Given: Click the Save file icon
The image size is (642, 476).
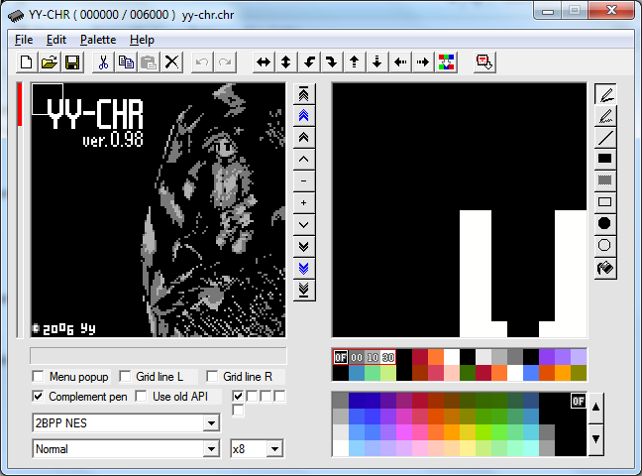Looking at the screenshot, I should [72, 61].
